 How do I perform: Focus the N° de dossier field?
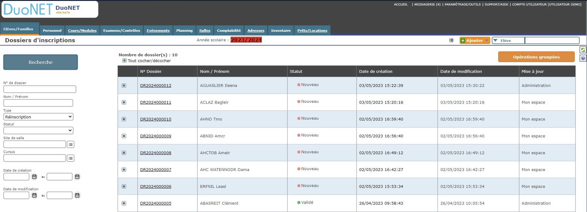click(x=40, y=89)
